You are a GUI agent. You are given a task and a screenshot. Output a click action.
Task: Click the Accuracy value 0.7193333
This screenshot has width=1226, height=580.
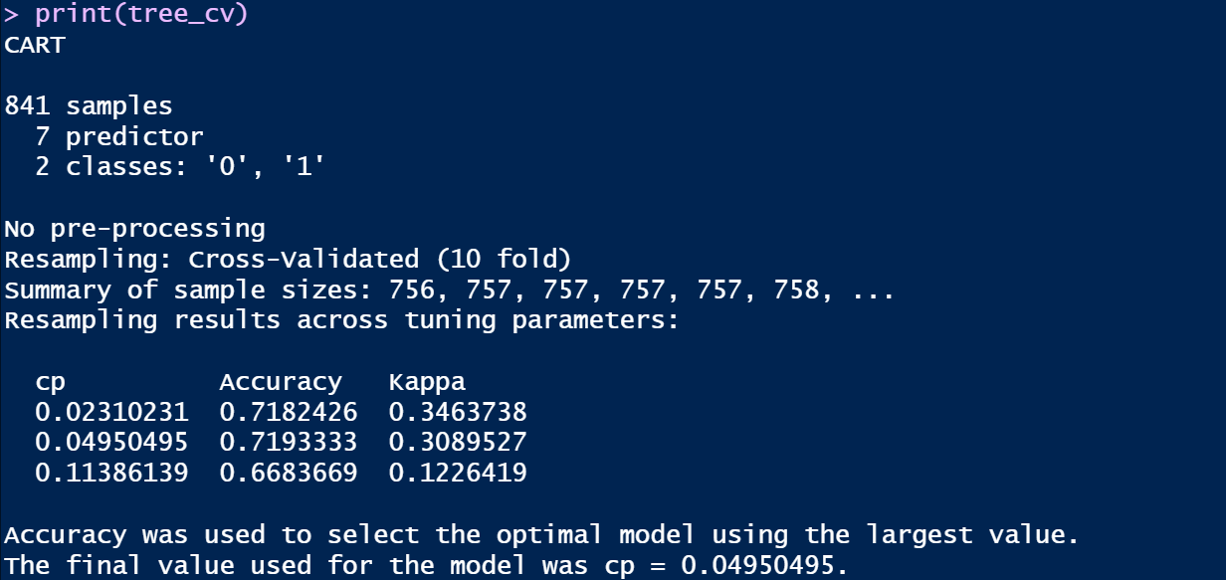(289, 442)
